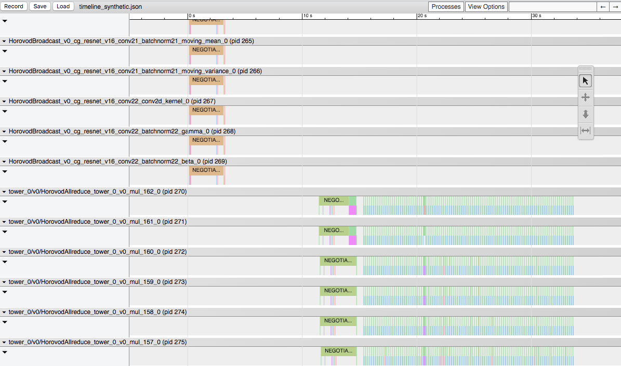Image resolution: width=621 pixels, height=366 pixels.
Task: Click the Record button
Action: point(14,6)
